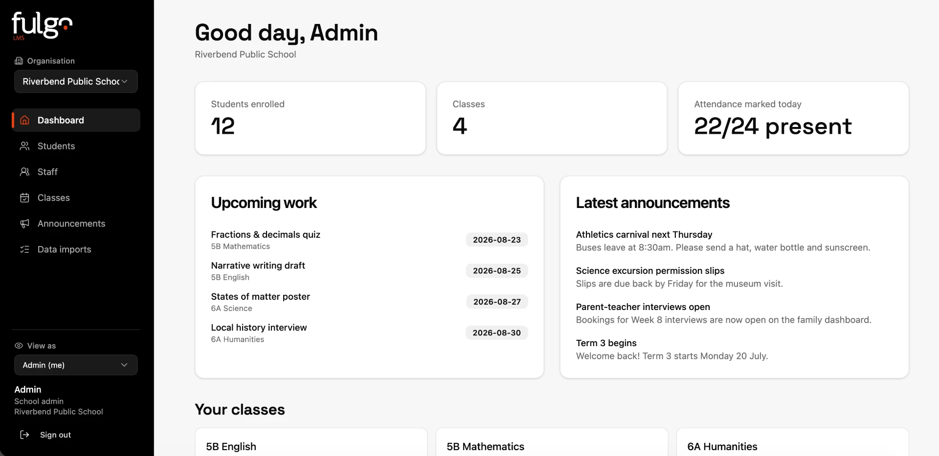Click the Organisation building icon
Screen dimensions: 939x456
point(19,61)
